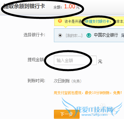Screen dimensions: 124x119
Task: Click the 选择银行卡 label
Action: 34,35
